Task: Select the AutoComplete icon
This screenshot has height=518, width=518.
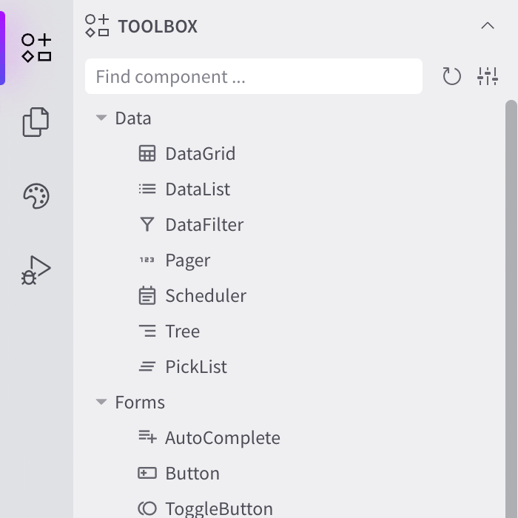Action: coord(147,437)
